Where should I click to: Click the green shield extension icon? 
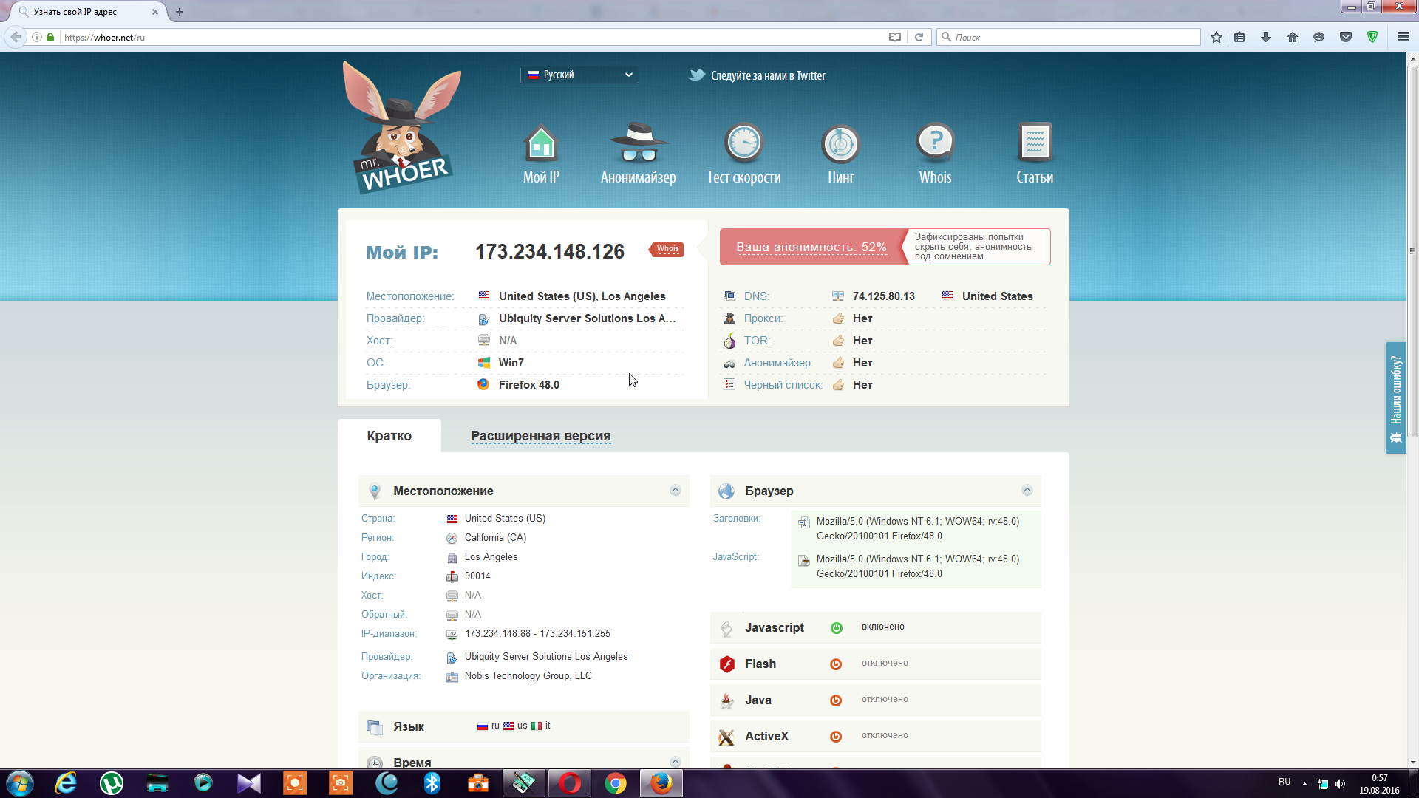click(1372, 37)
